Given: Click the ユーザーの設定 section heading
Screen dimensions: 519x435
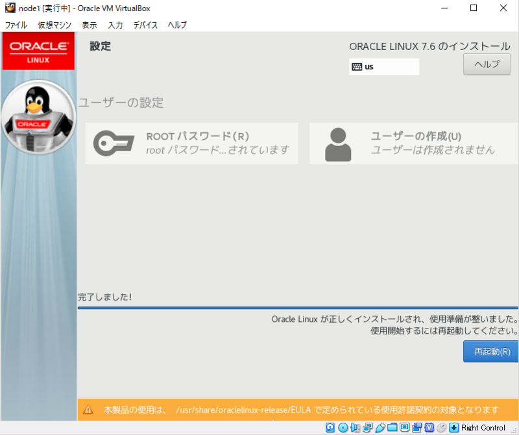Looking at the screenshot, I should point(121,103).
